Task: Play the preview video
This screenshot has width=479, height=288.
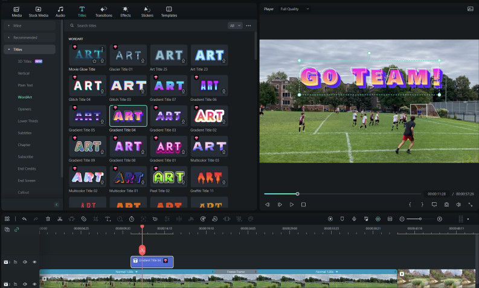Action: 291,205
